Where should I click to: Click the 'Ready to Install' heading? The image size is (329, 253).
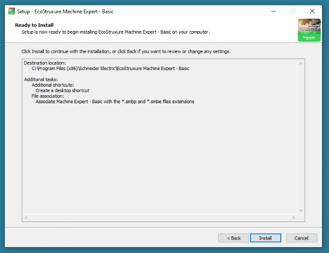(x=34, y=25)
